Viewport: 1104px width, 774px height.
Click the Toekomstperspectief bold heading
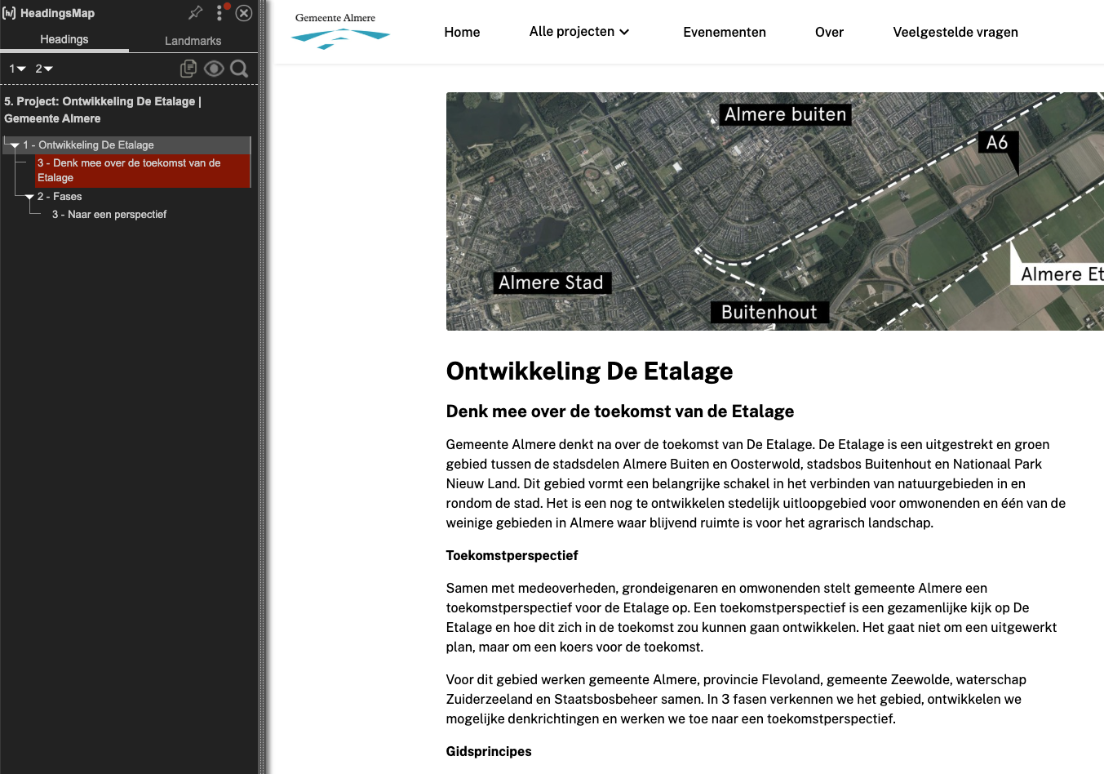click(x=512, y=555)
